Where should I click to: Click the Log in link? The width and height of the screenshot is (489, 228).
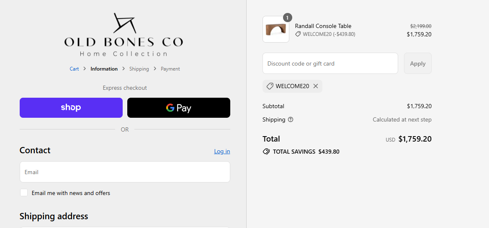tap(222, 151)
